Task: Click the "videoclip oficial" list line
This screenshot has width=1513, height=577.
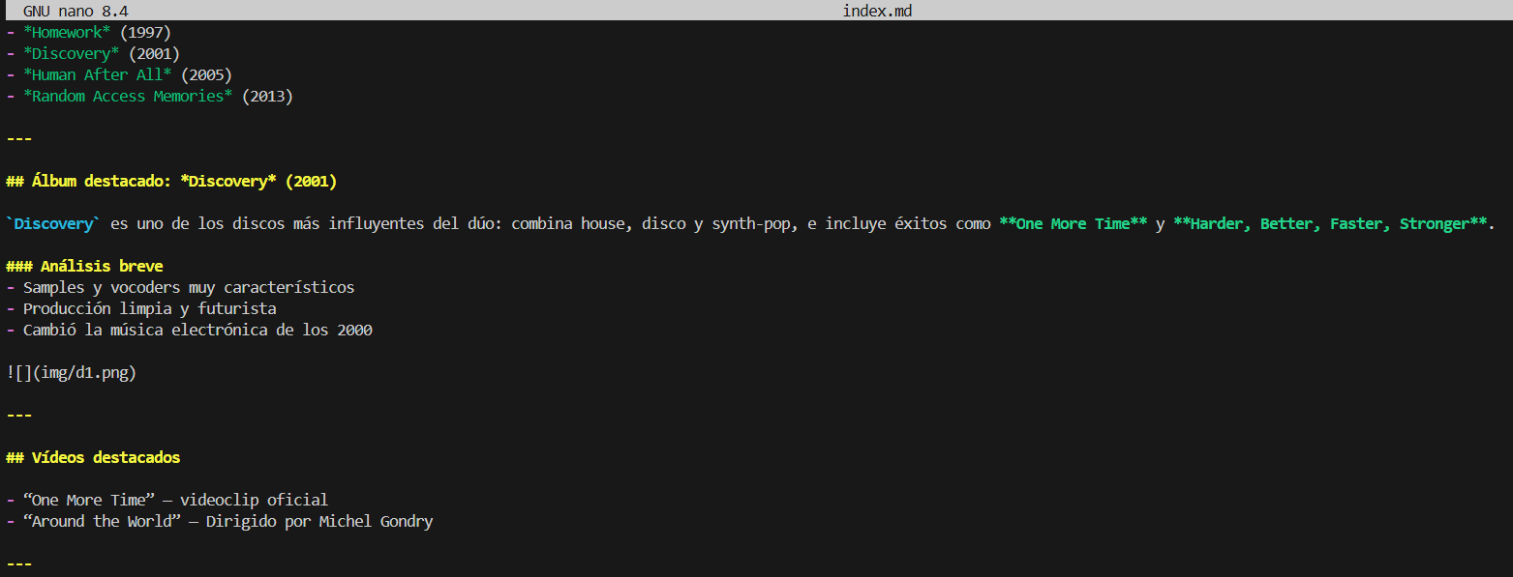Action: (254, 500)
